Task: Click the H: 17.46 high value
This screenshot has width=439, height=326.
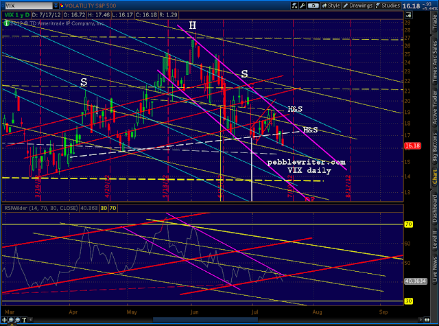Action: pos(99,15)
